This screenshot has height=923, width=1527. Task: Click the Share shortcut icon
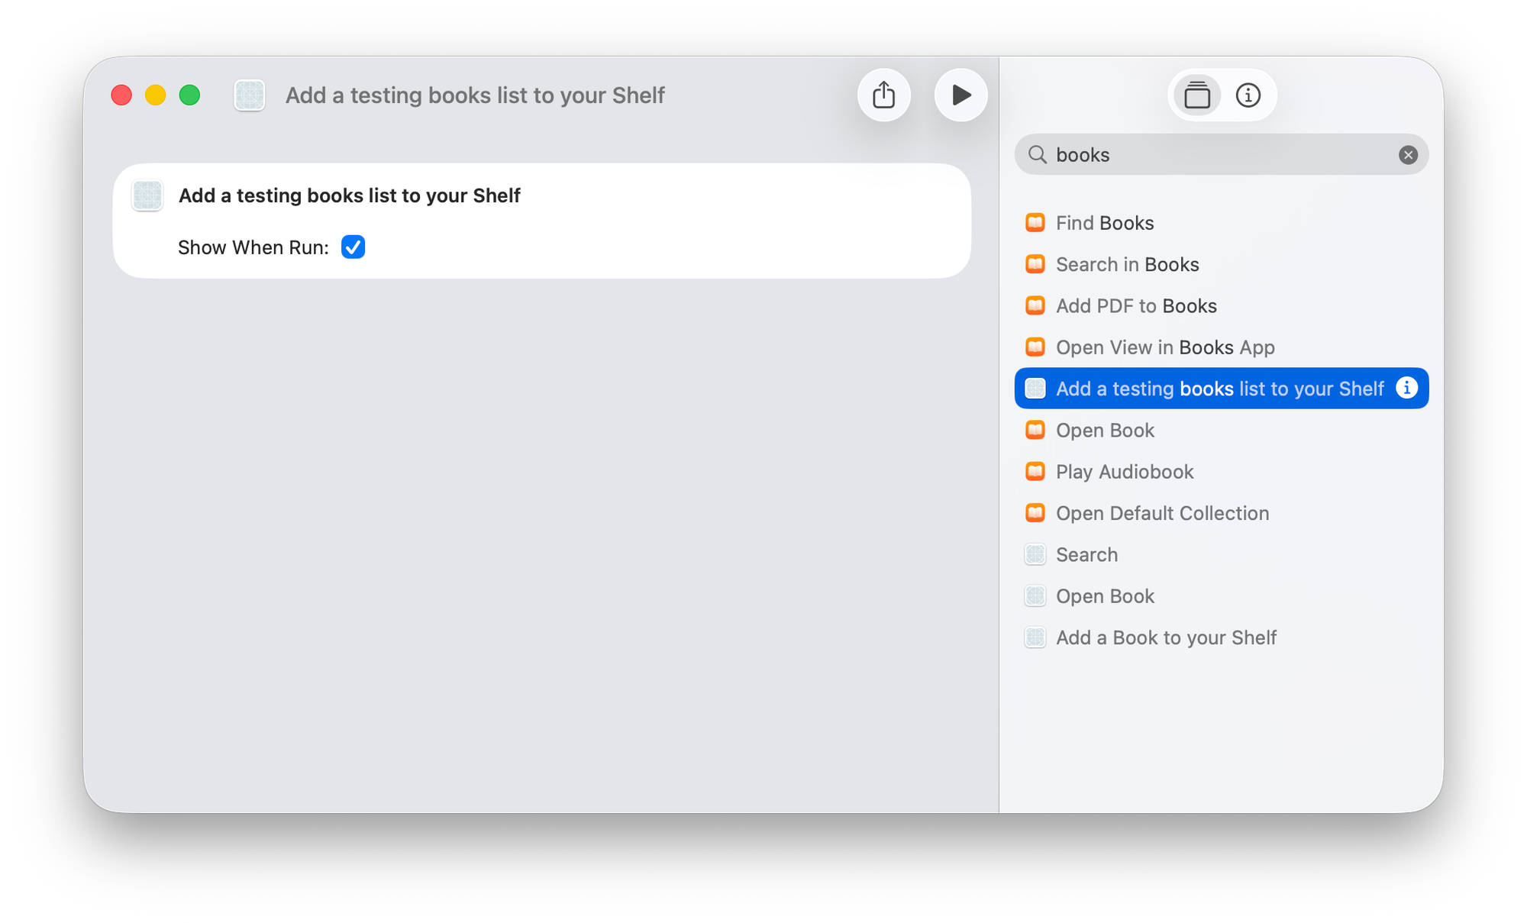pos(883,95)
